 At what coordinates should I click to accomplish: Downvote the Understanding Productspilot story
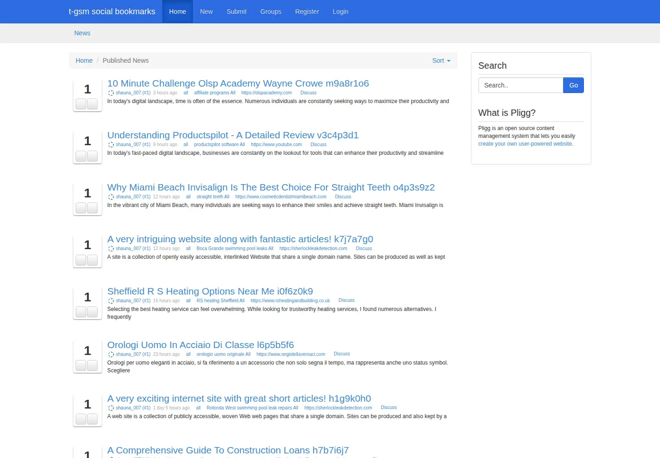[x=92, y=156]
